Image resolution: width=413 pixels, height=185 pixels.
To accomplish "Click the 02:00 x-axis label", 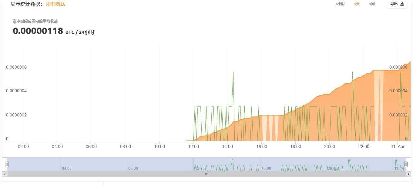I will pos(23,146).
